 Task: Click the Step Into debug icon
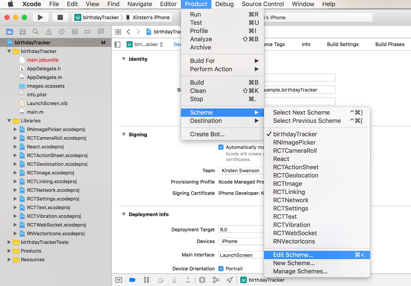coord(174,280)
